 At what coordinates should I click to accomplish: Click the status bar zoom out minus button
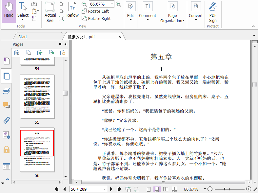[x=210, y=189]
